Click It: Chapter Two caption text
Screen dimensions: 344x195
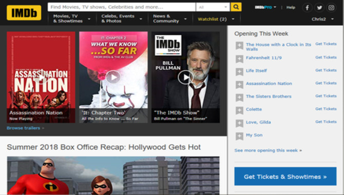tap(104, 113)
